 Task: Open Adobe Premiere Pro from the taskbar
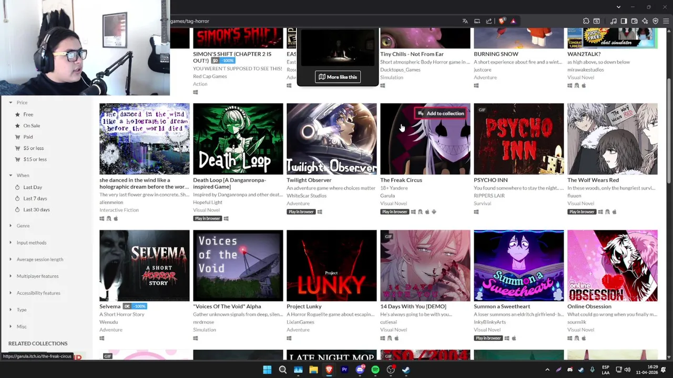(344, 370)
